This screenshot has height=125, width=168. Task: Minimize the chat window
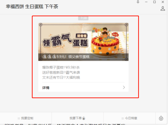coord(146,2)
